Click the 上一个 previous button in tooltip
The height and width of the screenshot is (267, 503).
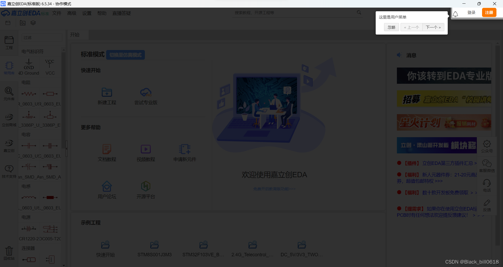pos(412,27)
